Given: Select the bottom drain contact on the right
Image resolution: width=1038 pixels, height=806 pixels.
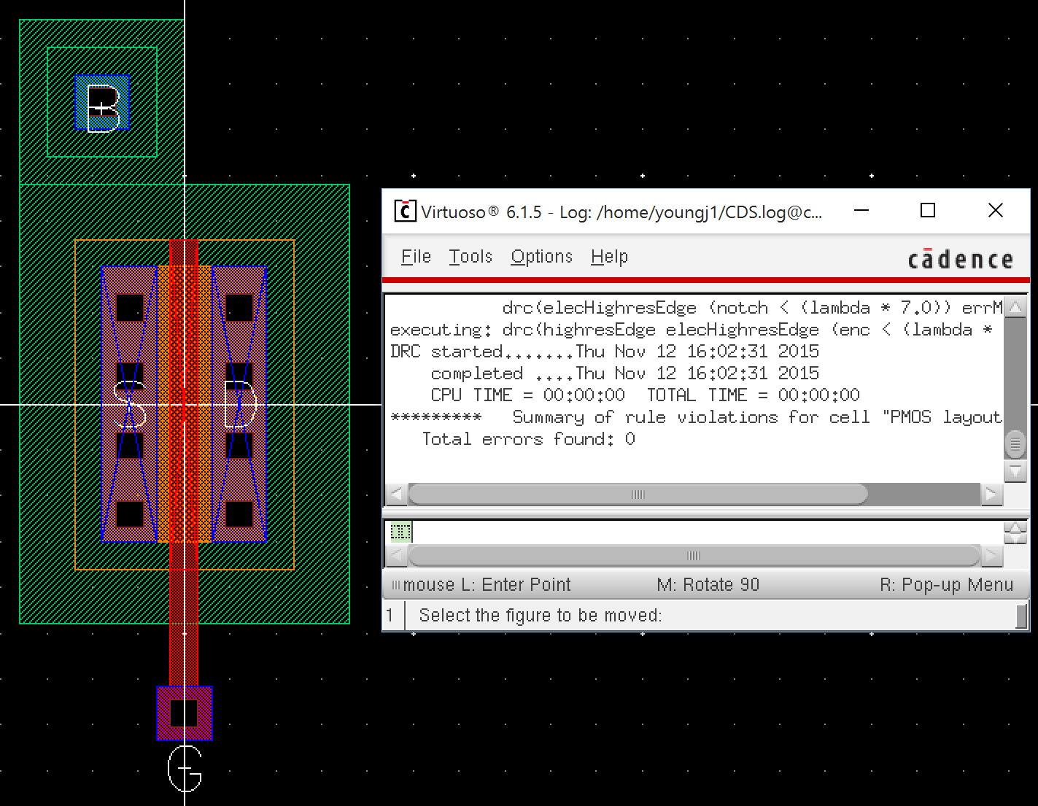Looking at the screenshot, I should [239, 514].
